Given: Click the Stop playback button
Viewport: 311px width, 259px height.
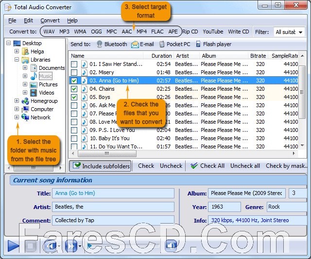Looking at the screenshot, I should 30,246.
